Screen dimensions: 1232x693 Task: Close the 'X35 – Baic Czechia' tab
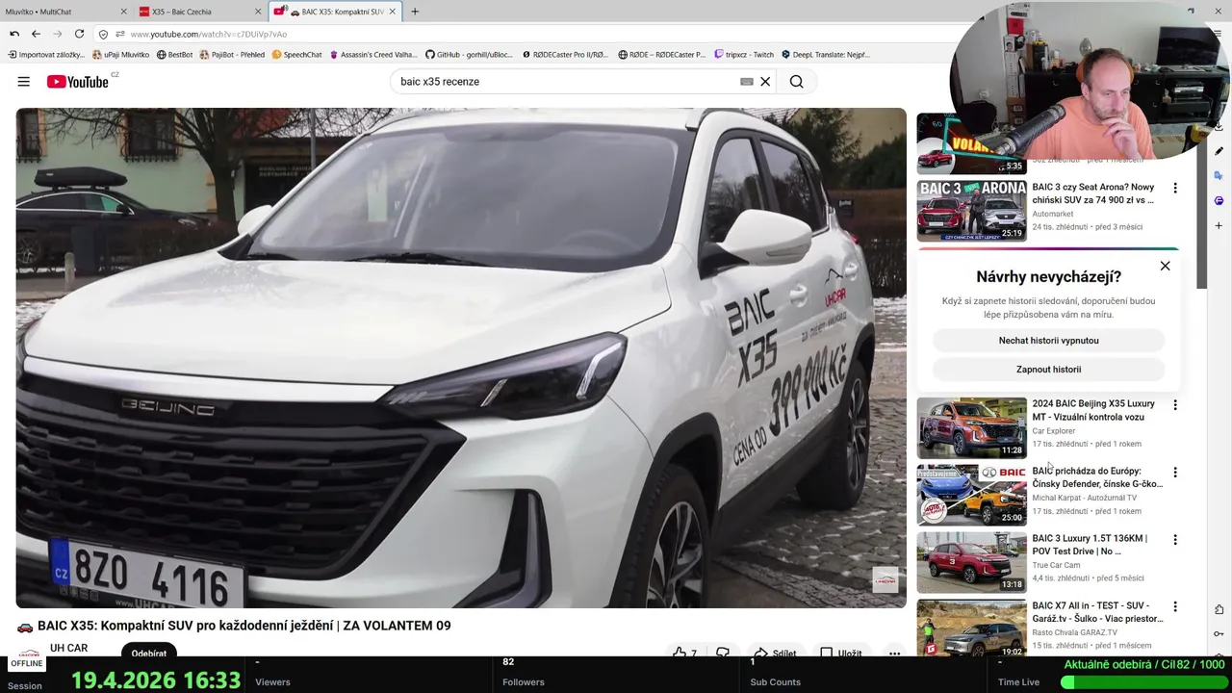pyautogui.click(x=258, y=12)
